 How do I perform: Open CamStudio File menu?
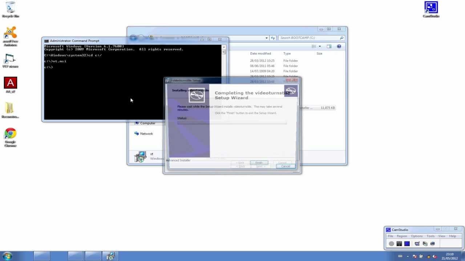[x=391, y=236]
